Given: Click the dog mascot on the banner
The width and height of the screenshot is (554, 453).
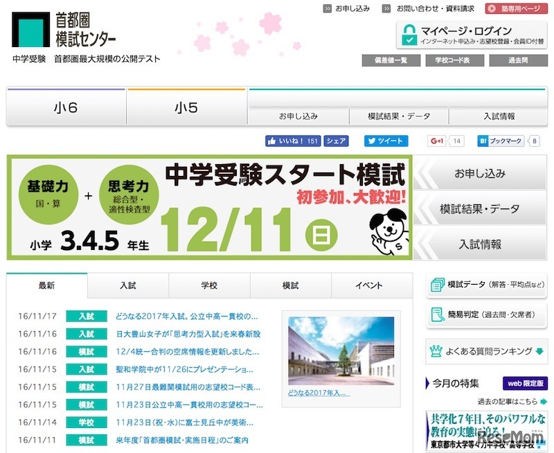Looking at the screenshot, I should pos(388,231).
